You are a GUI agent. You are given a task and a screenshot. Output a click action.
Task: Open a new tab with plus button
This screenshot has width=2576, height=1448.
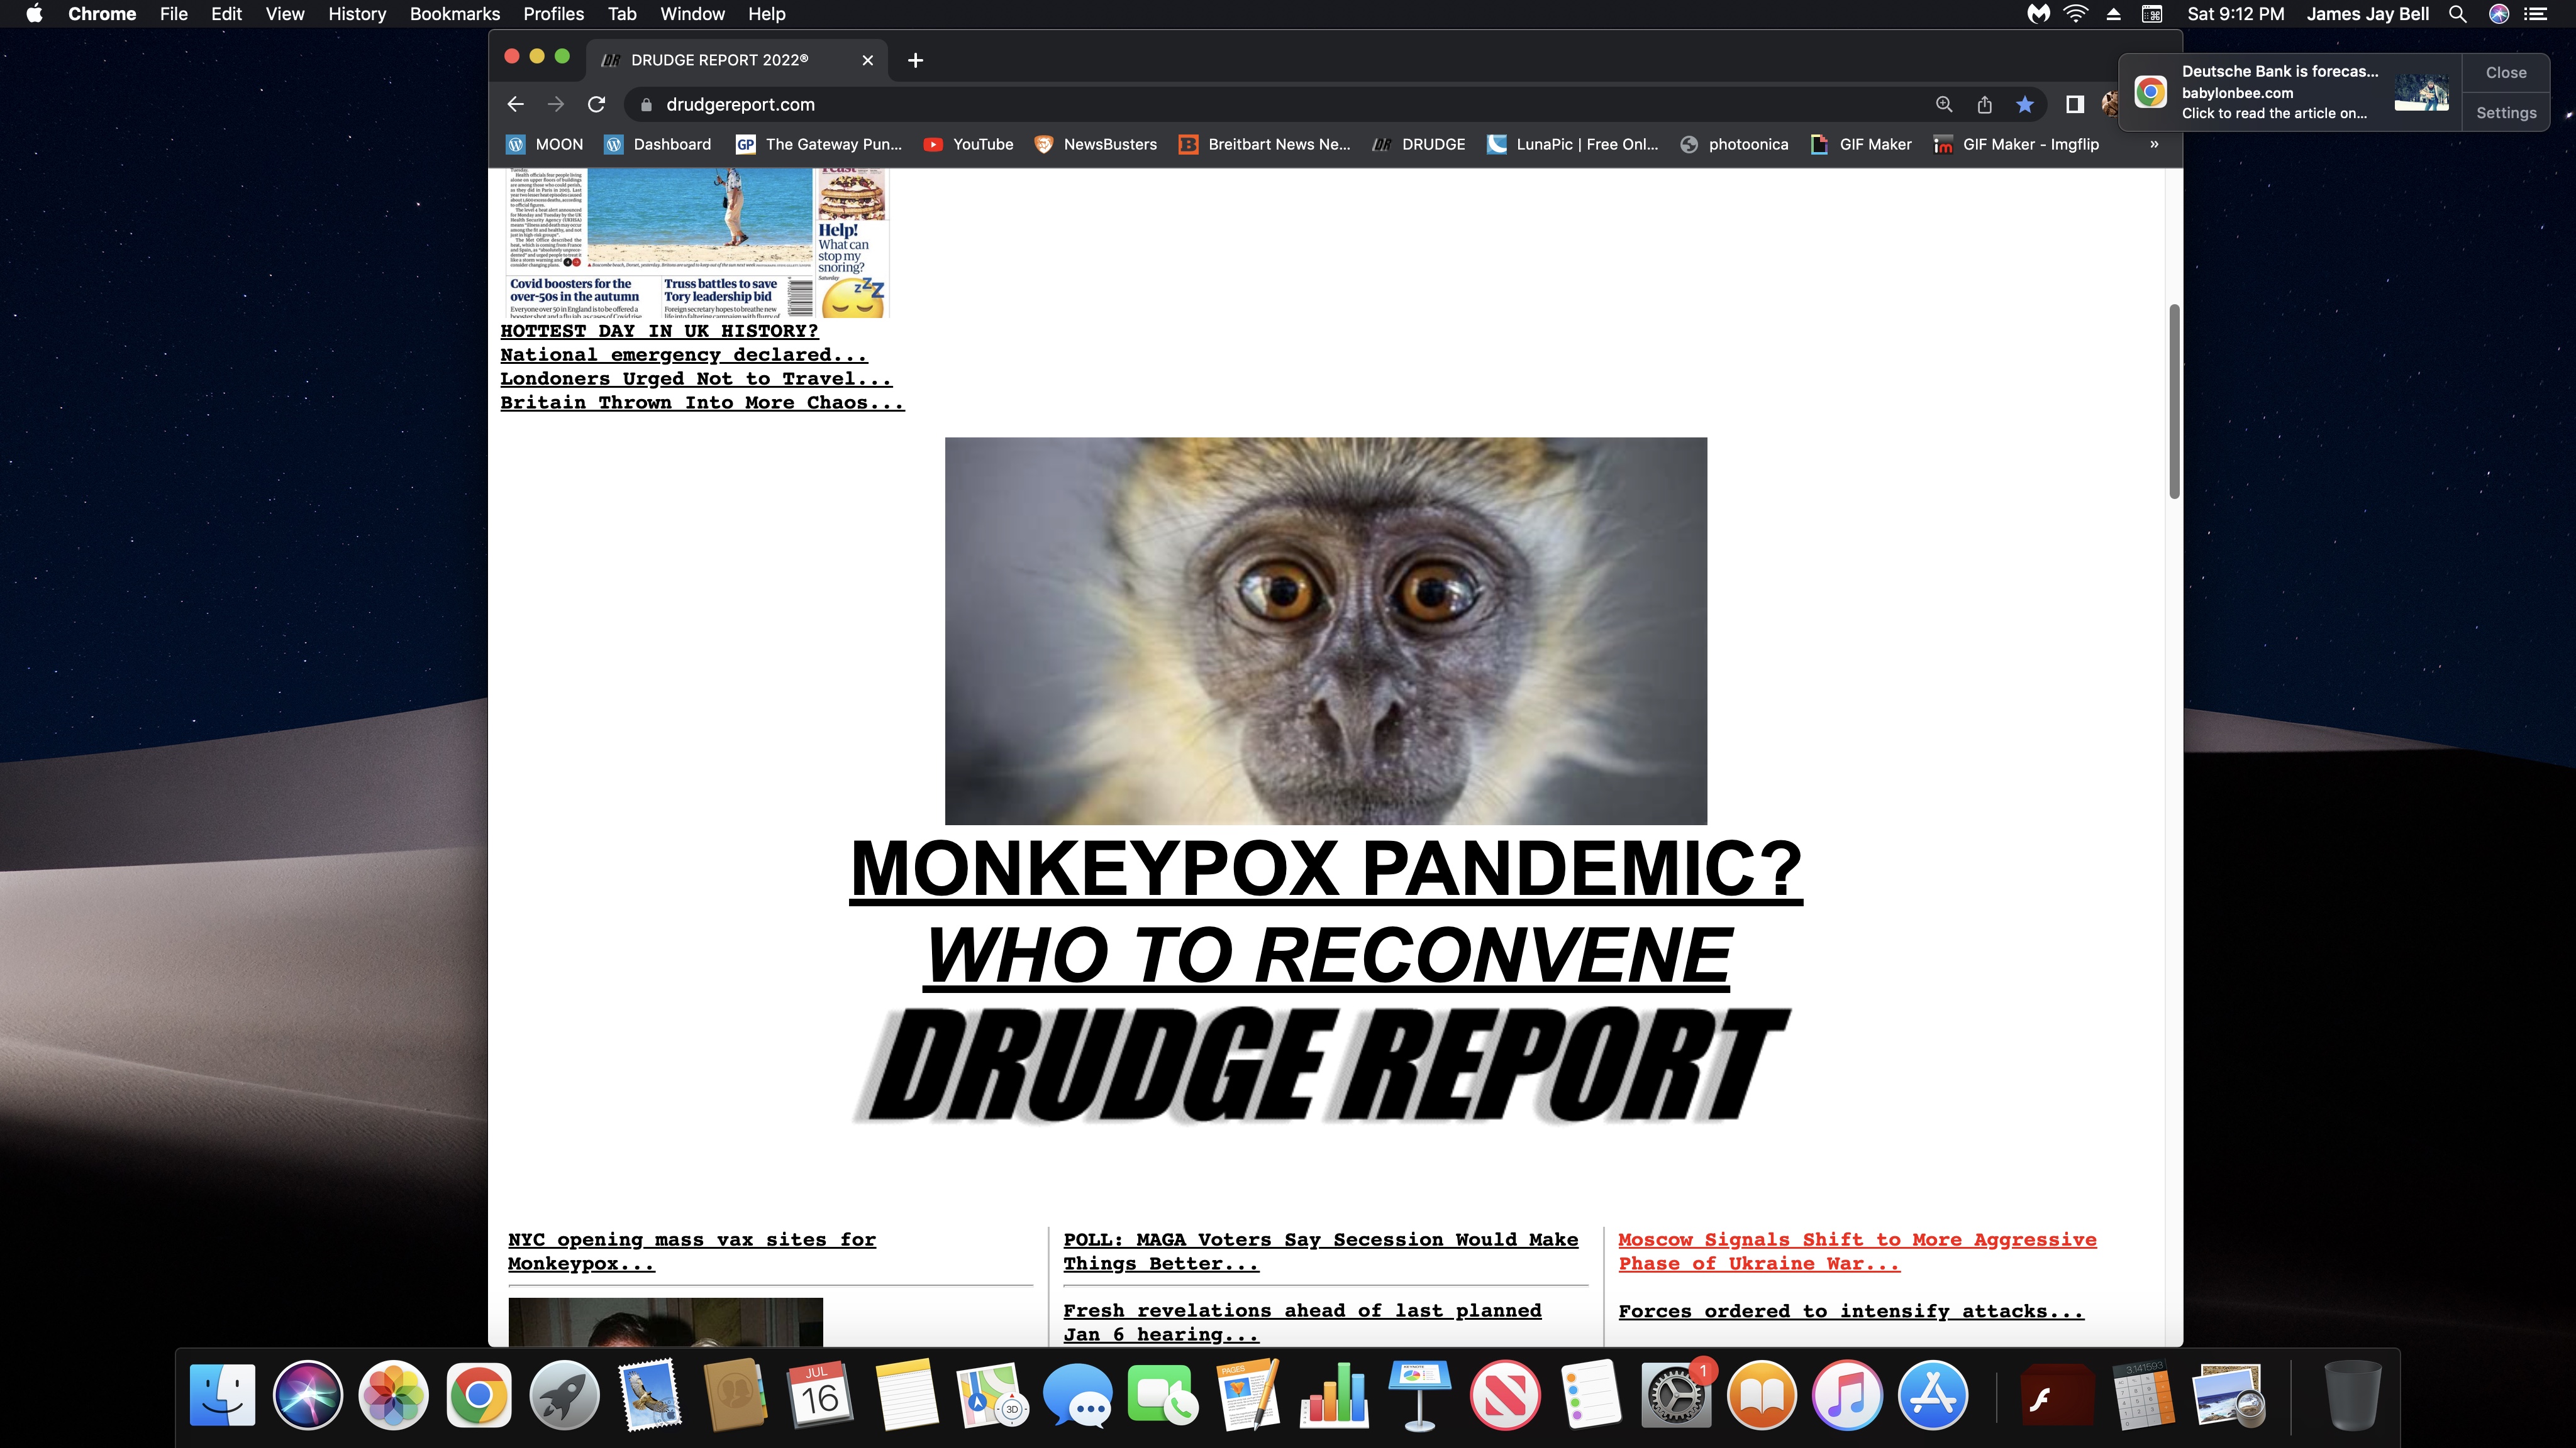click(x=915, y=61)
